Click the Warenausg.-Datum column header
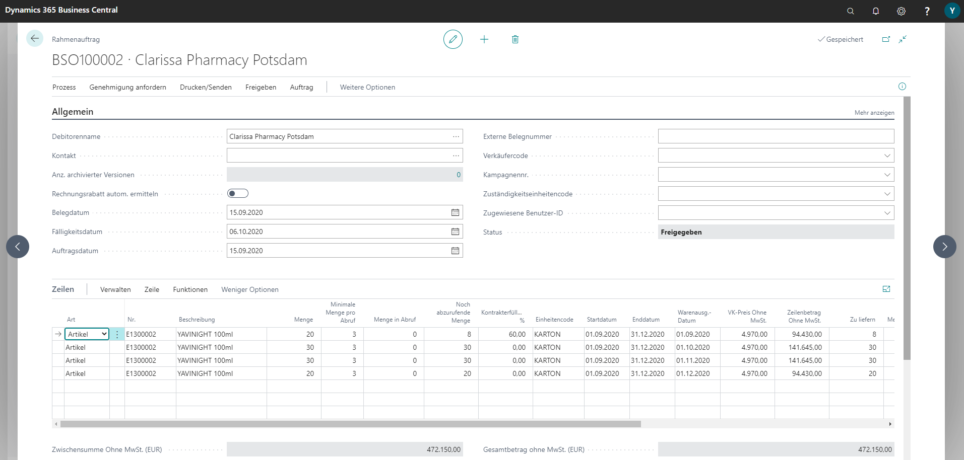The height and width of the screenshot is (460, 964). click(694, 316)
